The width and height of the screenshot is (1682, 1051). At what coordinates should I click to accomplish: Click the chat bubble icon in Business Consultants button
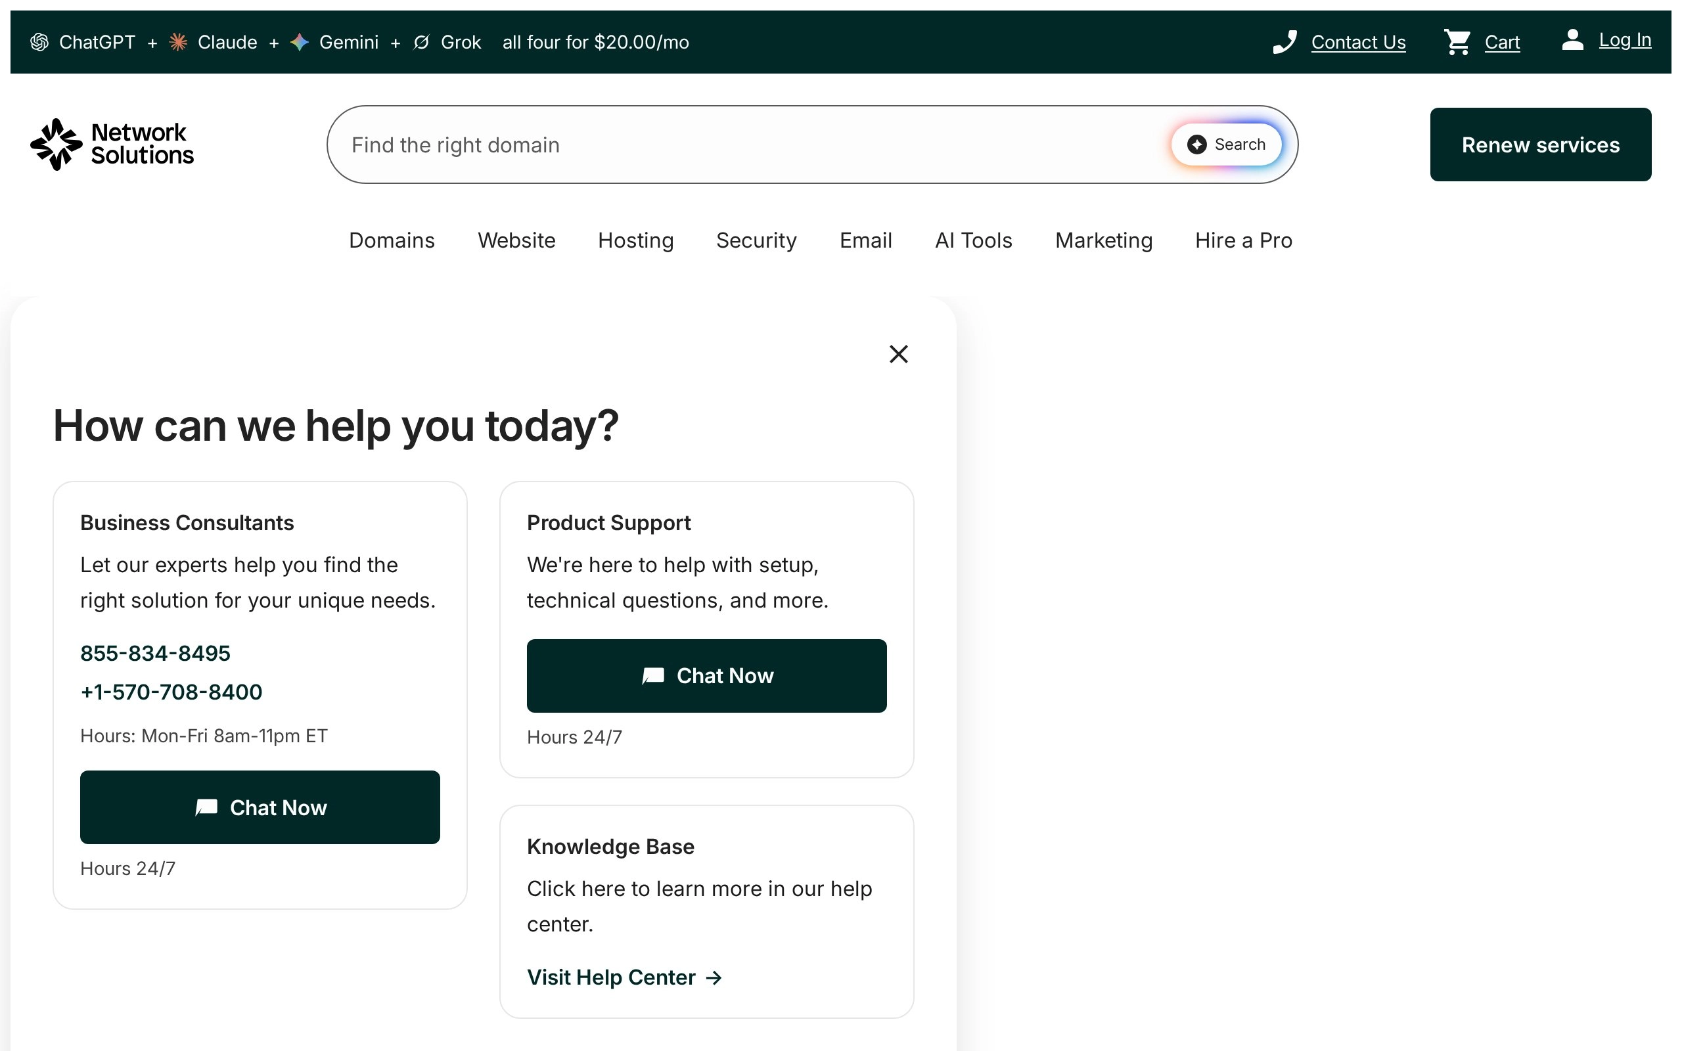[206, 807]
